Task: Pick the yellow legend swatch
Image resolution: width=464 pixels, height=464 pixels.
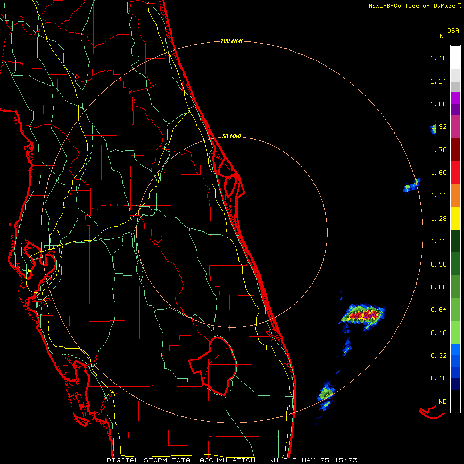Action: 455,218
